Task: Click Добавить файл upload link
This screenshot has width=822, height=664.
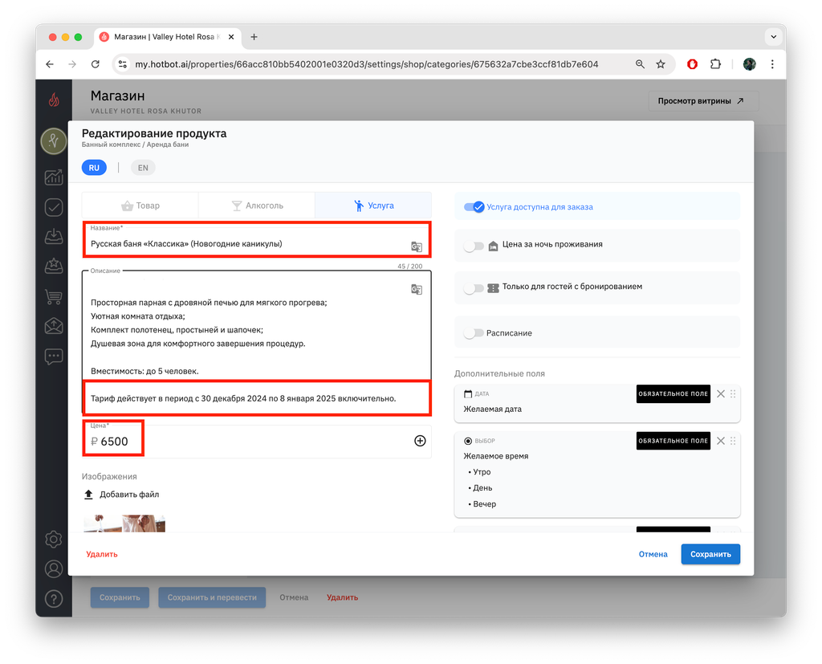Action: tap(121, 494)
